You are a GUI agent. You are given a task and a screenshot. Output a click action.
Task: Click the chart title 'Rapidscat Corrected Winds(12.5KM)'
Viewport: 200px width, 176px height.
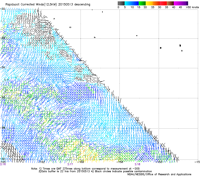[31, 4]
